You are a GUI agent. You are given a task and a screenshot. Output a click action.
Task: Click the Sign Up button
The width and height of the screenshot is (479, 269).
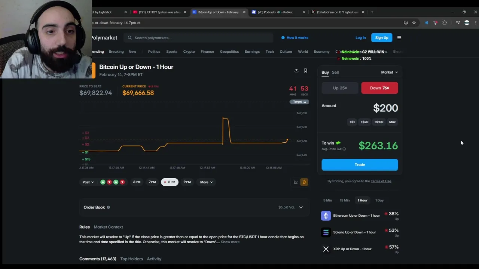click(x=382, y=38)
